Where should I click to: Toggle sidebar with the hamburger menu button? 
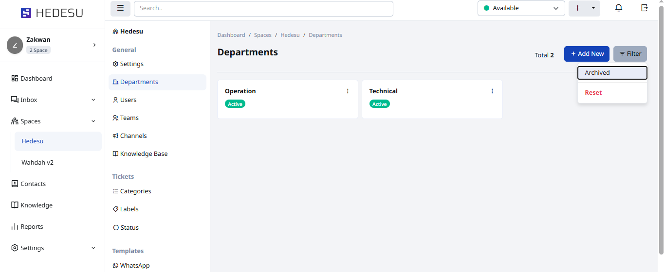click(120, 8)
